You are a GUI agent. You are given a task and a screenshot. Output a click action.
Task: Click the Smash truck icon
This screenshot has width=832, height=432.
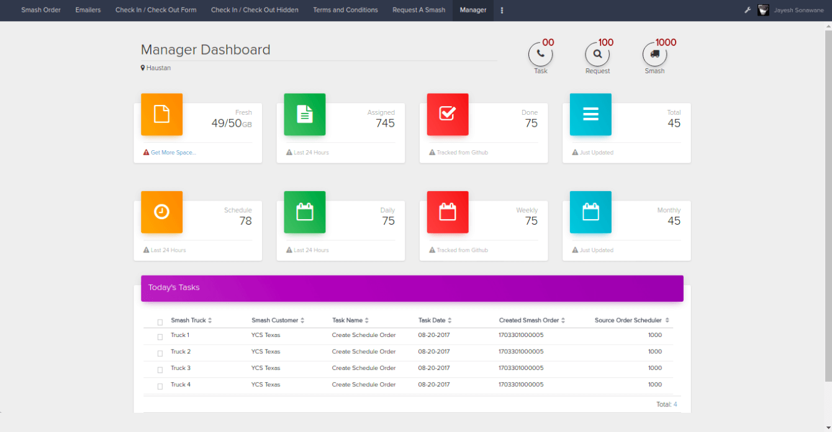(x=654, y=54)
